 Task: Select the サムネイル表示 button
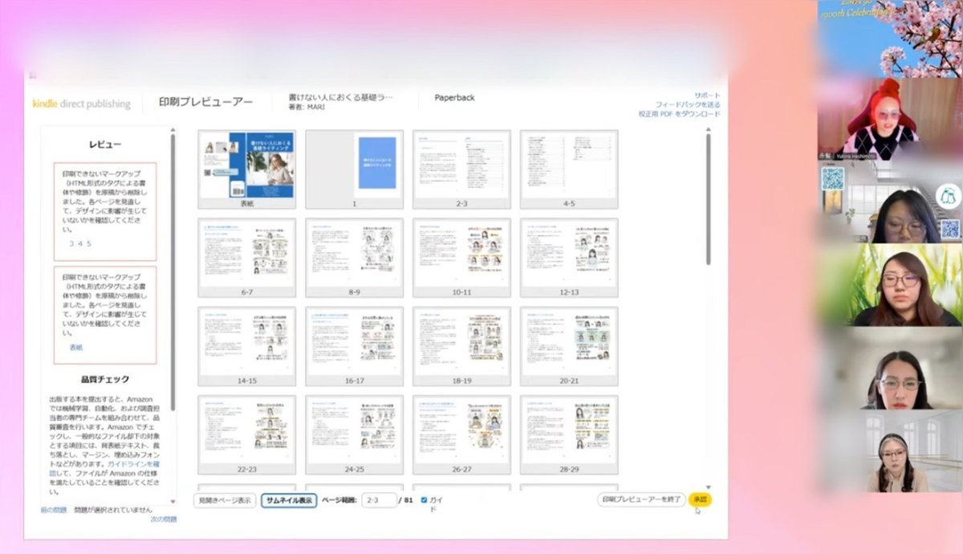(289, 500)
